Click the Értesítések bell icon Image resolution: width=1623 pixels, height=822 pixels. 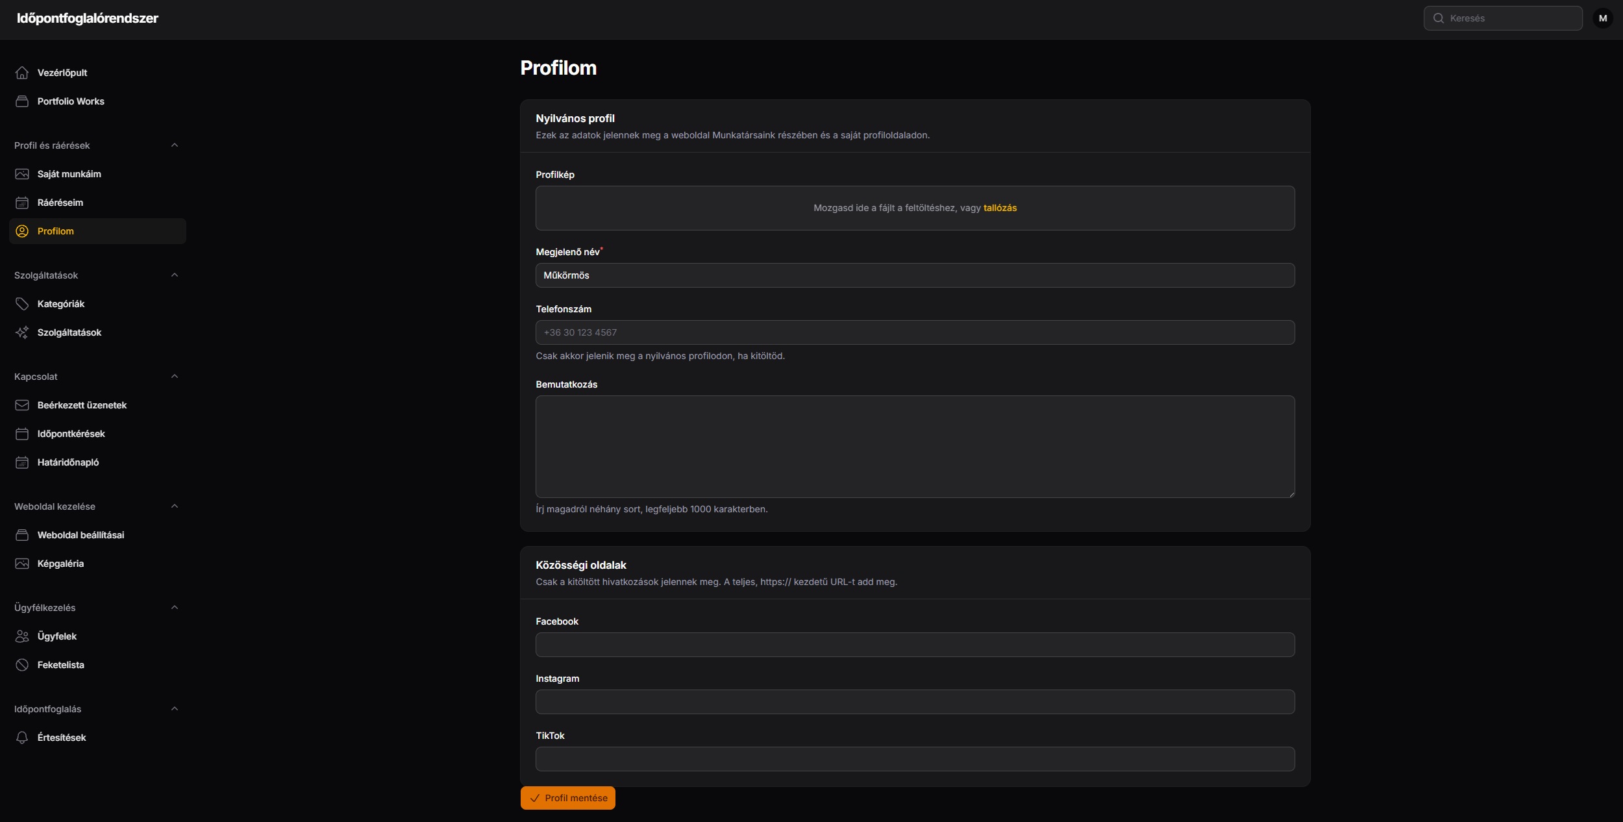22,738
